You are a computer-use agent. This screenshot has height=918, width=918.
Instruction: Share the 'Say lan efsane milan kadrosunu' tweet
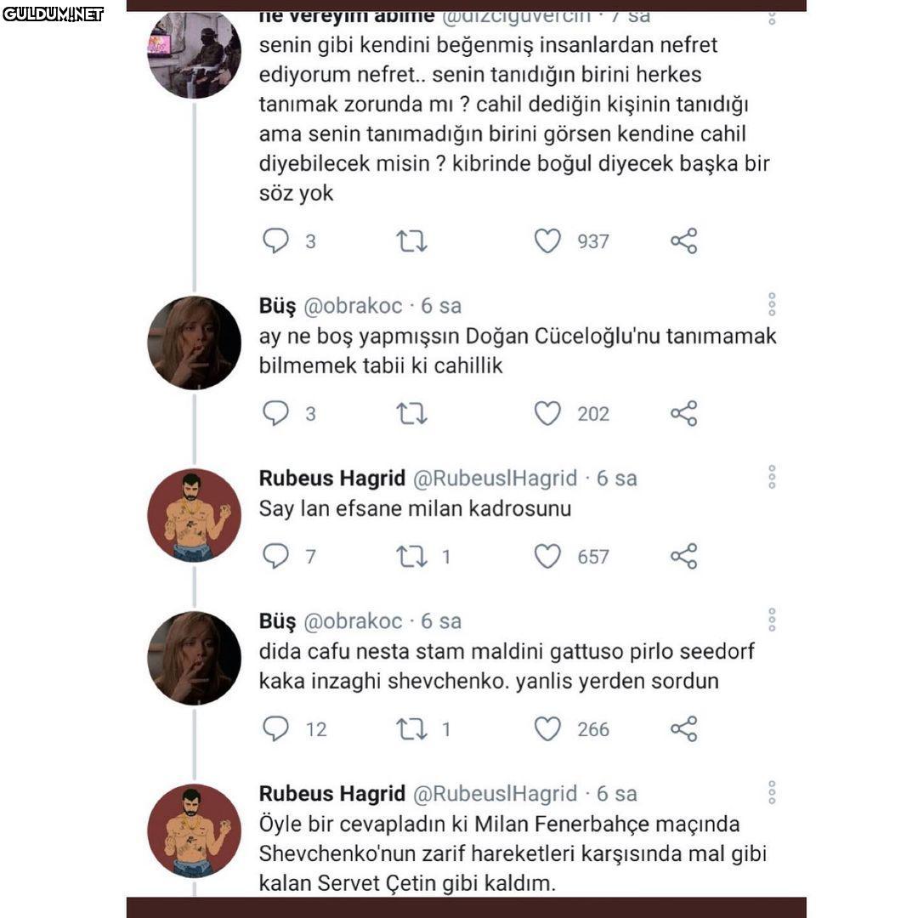coord(683,556)
